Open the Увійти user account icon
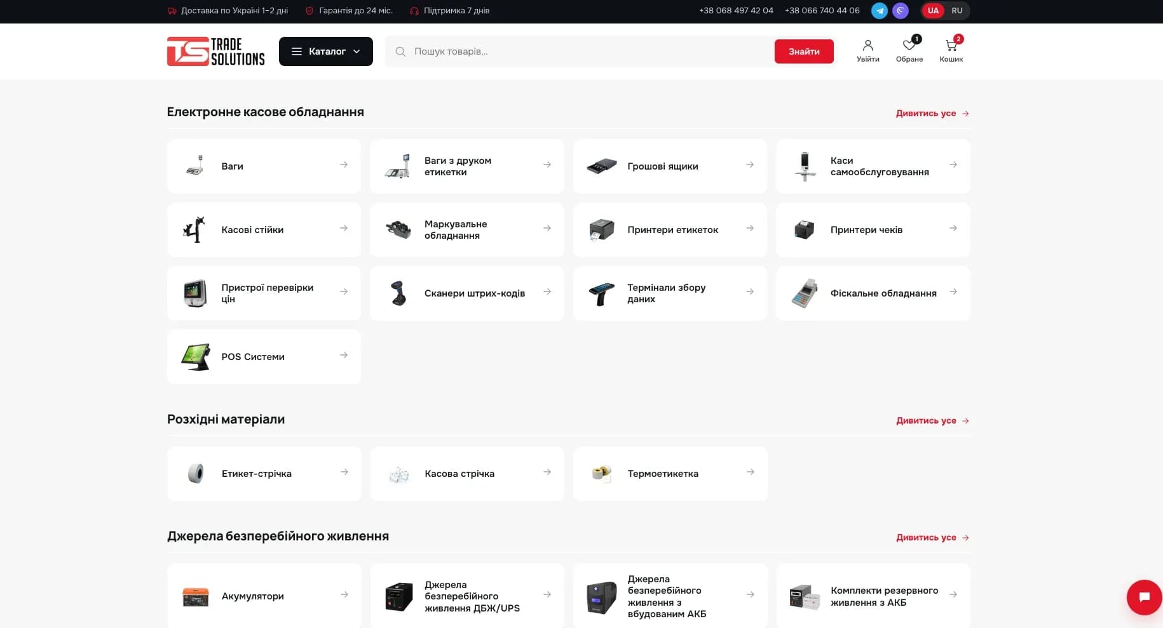Viewport: 1163px width, 628px height. click(x=868, y=51)
